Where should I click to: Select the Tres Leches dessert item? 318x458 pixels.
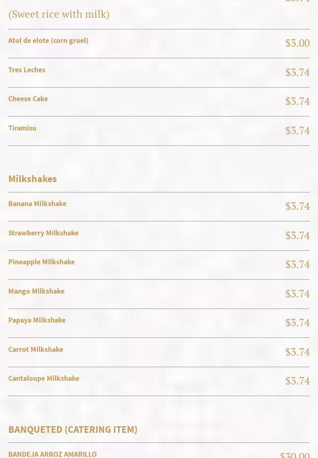pyautogui.click(x=27, y=70)
